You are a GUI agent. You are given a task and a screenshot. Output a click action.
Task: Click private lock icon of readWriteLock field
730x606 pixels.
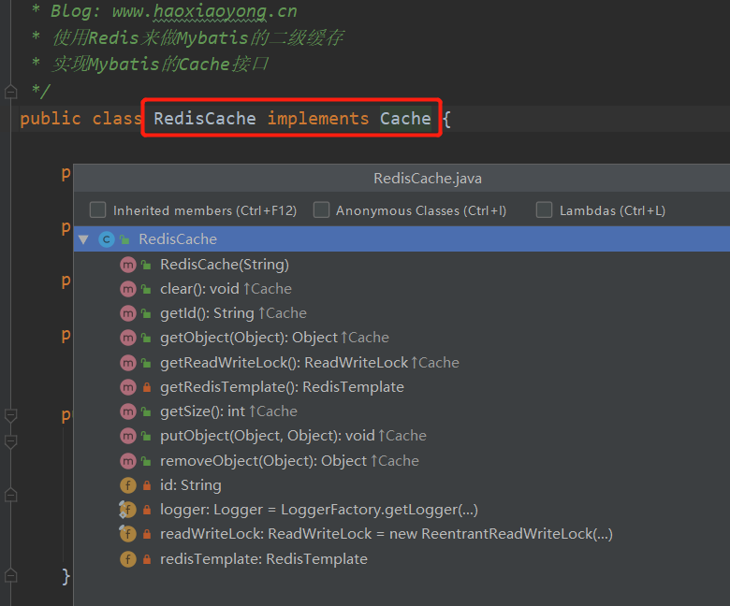(147, 534)
